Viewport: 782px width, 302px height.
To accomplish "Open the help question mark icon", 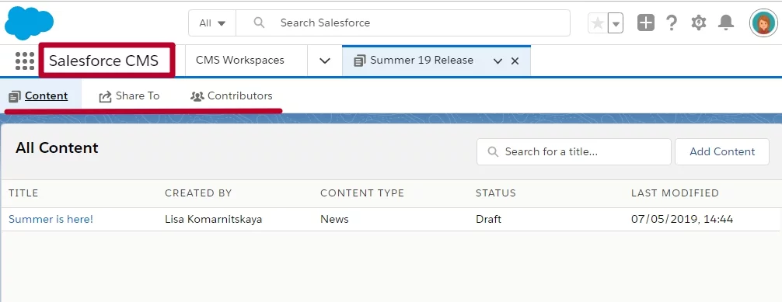I will click(672, 23).
